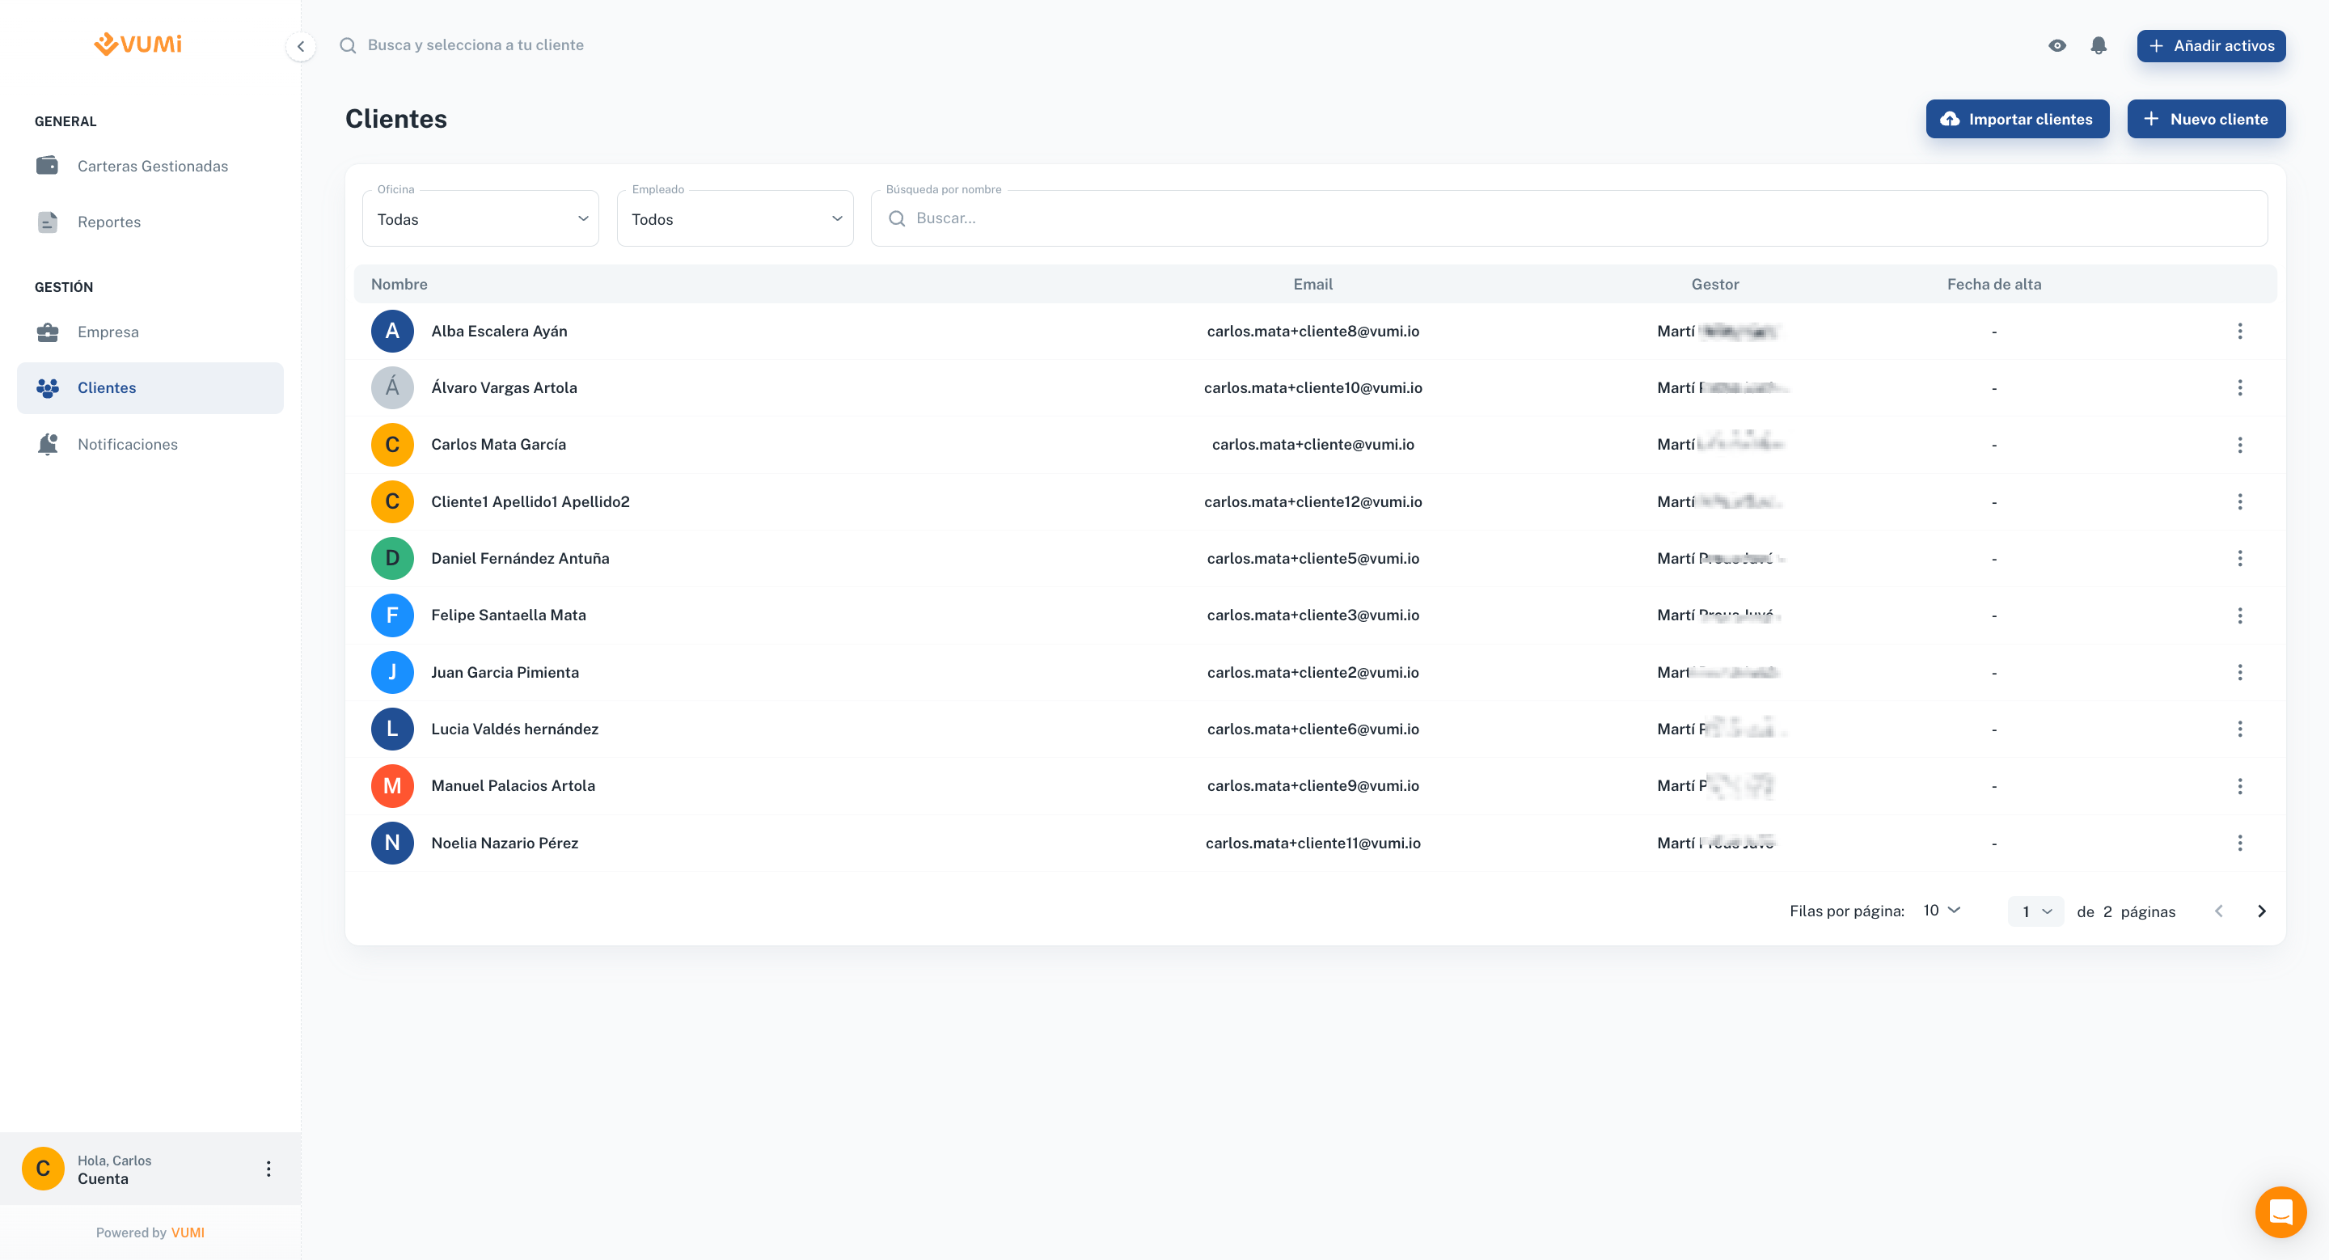Click the avatar of Felipe Santaella Mata
The image size is (2329, 1260).
(392, 615)
